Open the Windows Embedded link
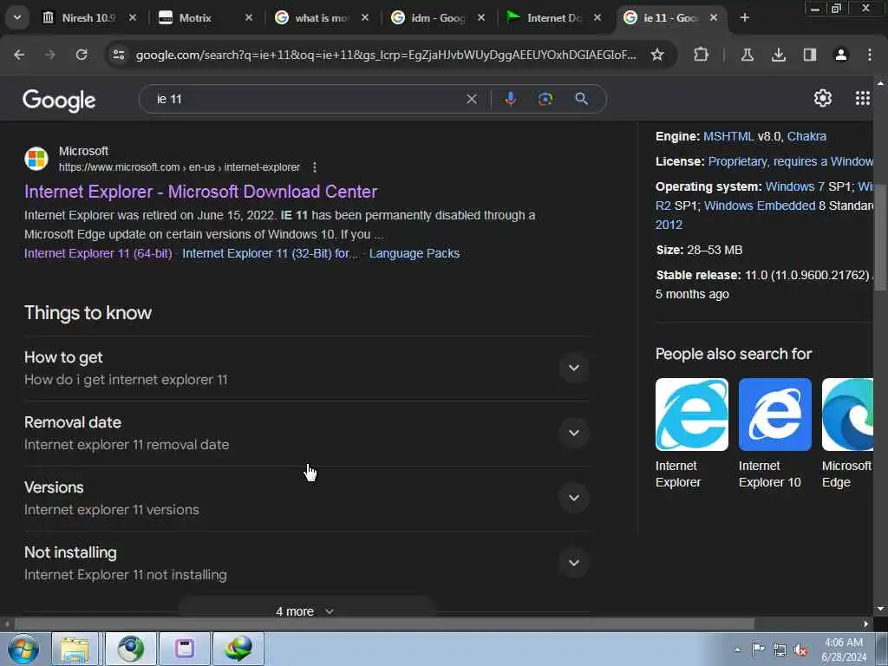The height and width of the screenshot is (666, 888). click(x=760, y=206)
